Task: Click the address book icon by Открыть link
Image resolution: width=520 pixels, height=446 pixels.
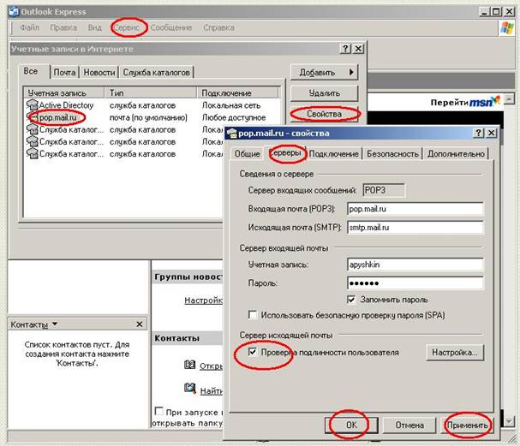Action: [189, 366]
